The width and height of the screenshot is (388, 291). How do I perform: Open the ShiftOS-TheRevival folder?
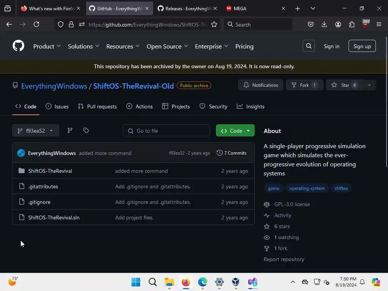(x=50, y=171)
